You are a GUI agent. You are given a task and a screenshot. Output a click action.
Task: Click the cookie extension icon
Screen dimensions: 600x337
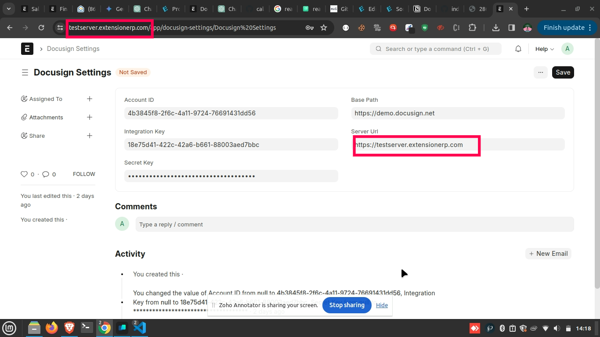click(x=361, y=28)
